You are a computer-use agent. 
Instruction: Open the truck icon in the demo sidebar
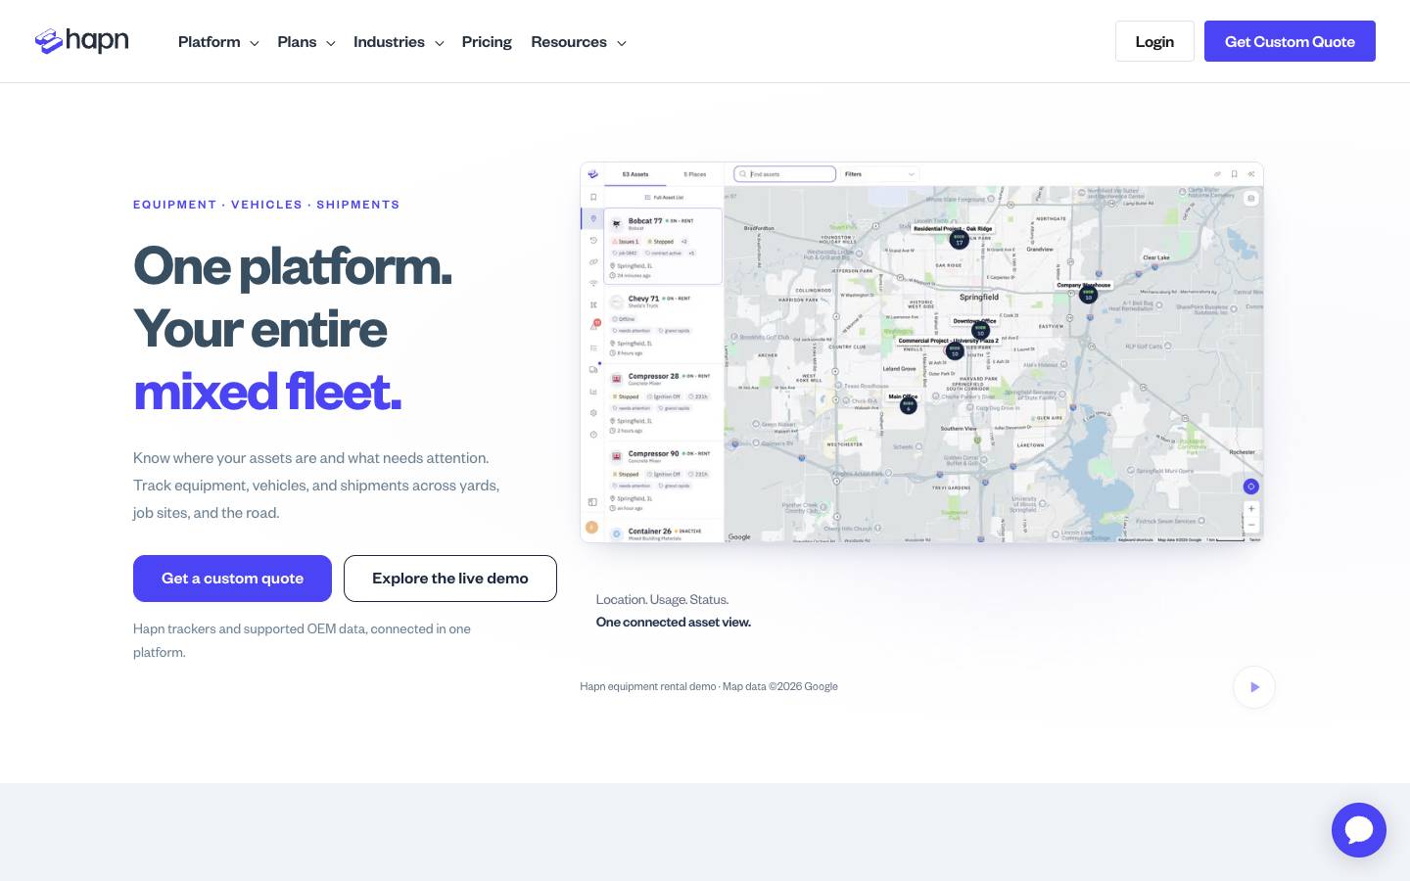click(x=593, y=370)
